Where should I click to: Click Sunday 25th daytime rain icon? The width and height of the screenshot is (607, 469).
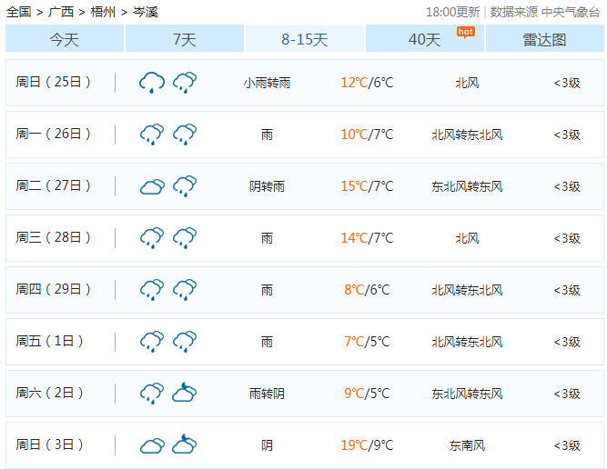point(152,83)
